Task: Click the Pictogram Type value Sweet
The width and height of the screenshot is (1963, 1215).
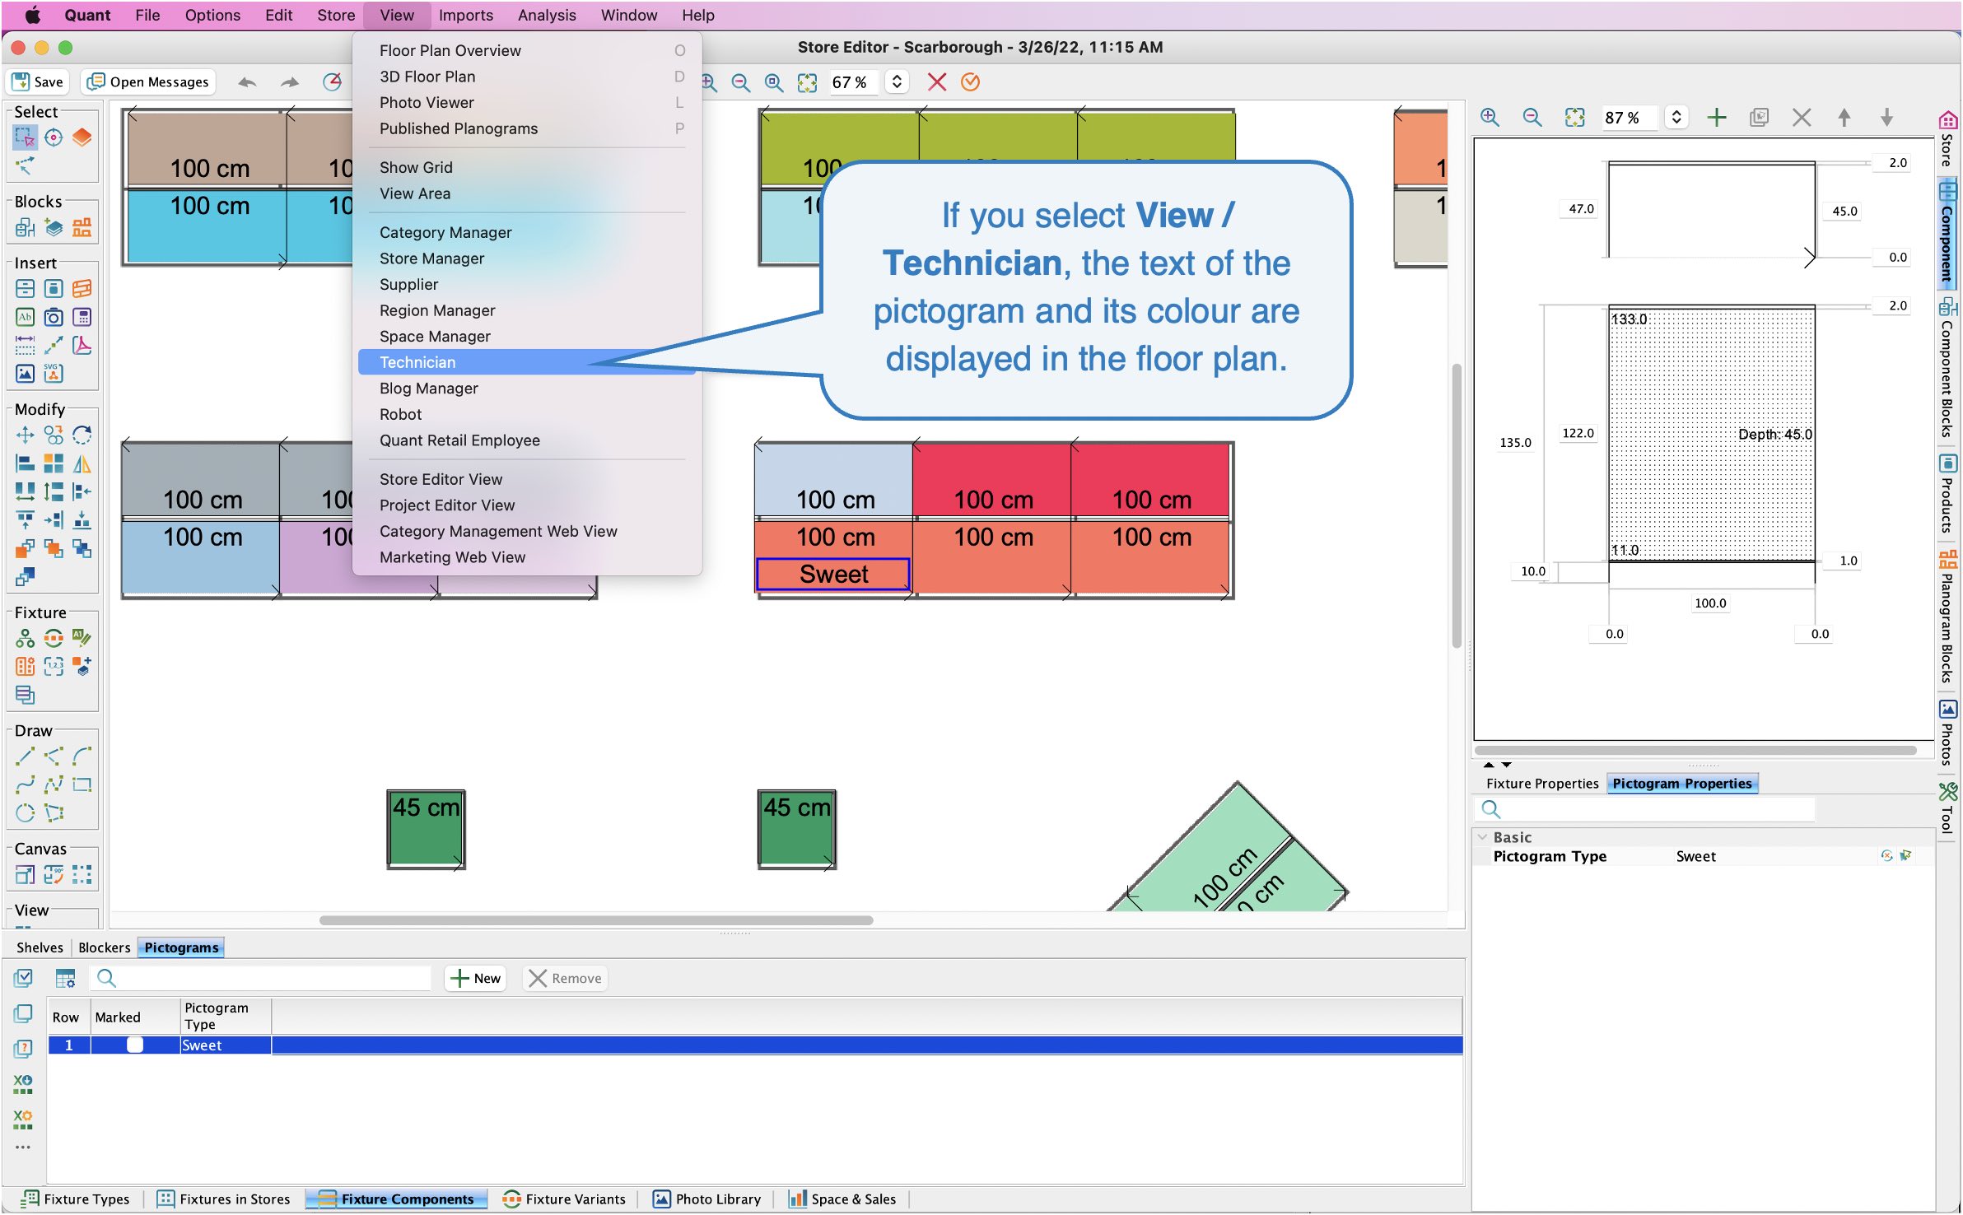Action: click(x=1695, y=856)
